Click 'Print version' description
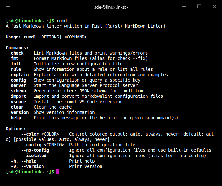This screenshot has height=186, width=222. pos(86,166)
